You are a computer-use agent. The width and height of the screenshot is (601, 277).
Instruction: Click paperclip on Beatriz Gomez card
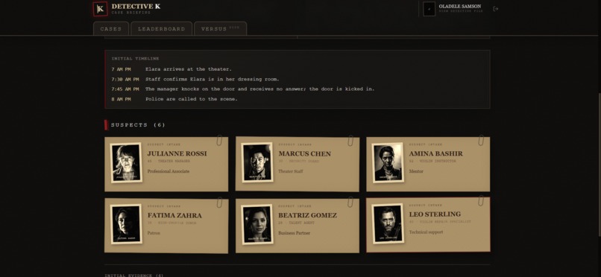tap(350, 202)
